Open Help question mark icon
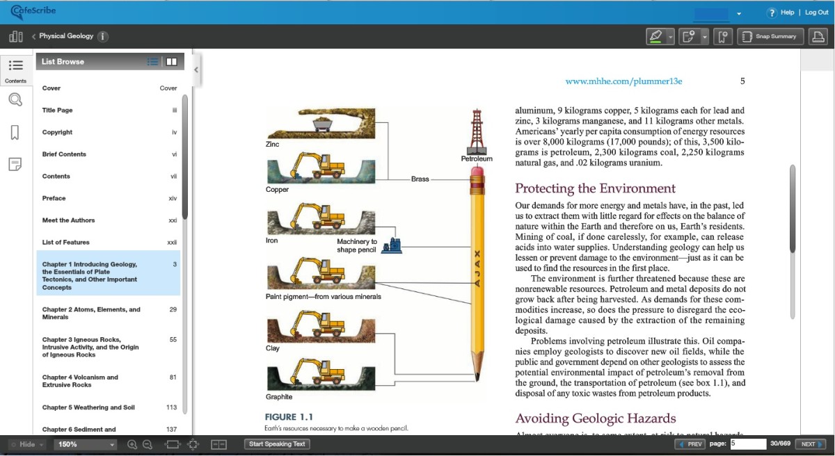The width and height of the screenshot is (835, 456). pyautogui.click(x=772, y=13)
